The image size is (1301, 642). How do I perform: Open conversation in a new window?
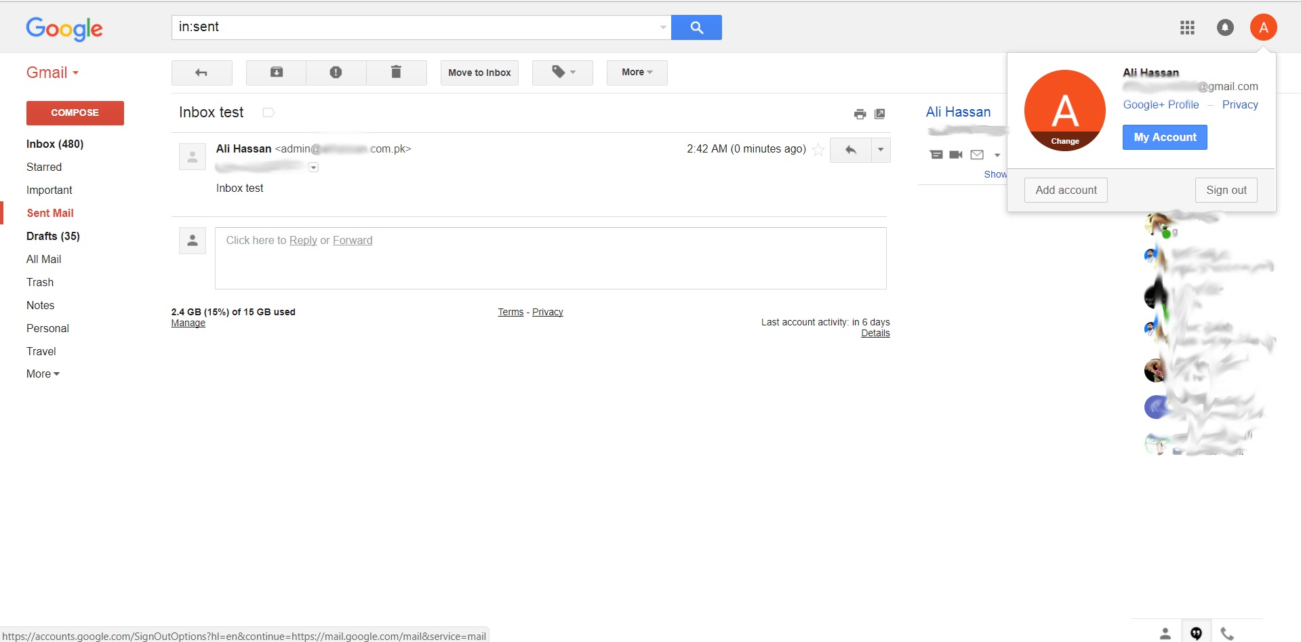879,114
